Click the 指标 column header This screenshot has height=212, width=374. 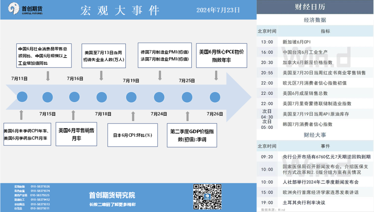(325, 31)
